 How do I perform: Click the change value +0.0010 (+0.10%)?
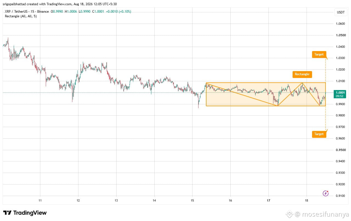coord(118,12)
